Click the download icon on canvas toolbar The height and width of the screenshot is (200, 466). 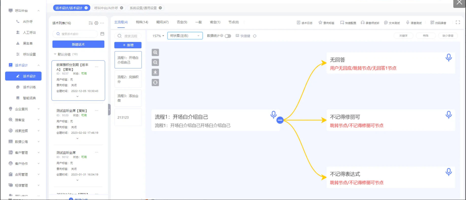pyautogui.click(x=155, y=72)
